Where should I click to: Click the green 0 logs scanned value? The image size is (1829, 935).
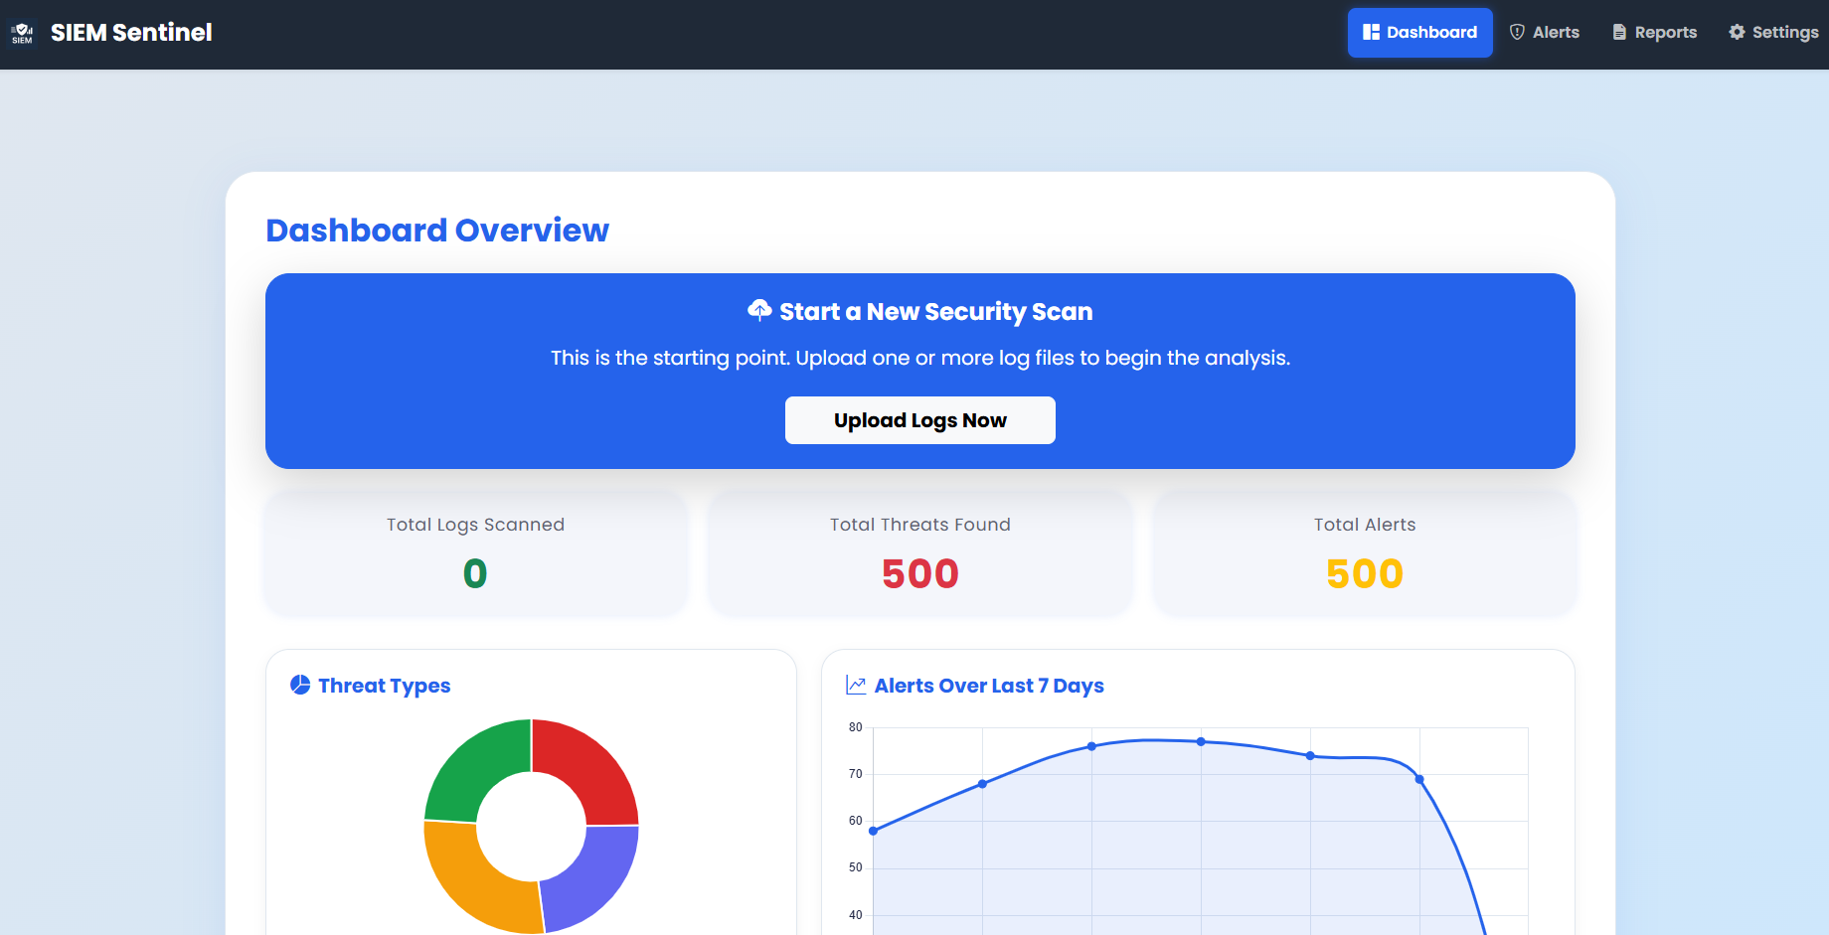coord(475,573)
